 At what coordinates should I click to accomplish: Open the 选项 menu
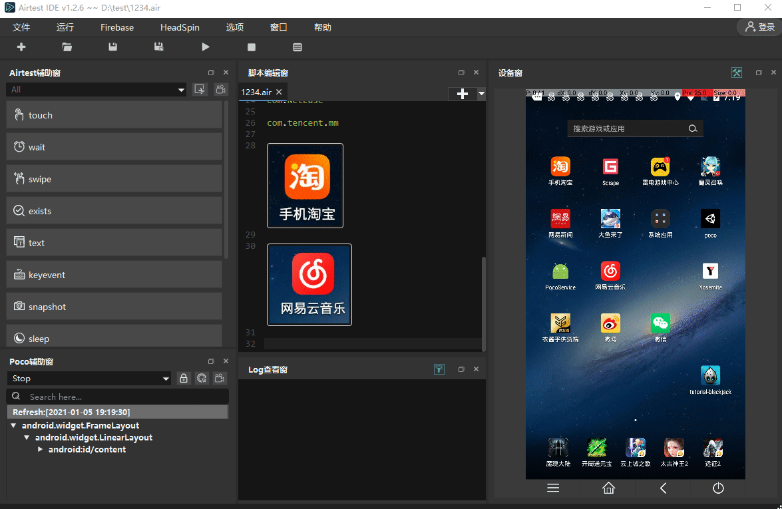click(235, 27)
